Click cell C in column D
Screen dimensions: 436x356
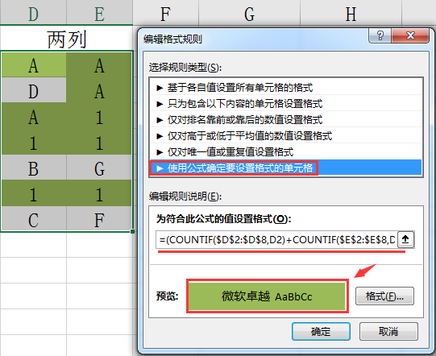34,219
